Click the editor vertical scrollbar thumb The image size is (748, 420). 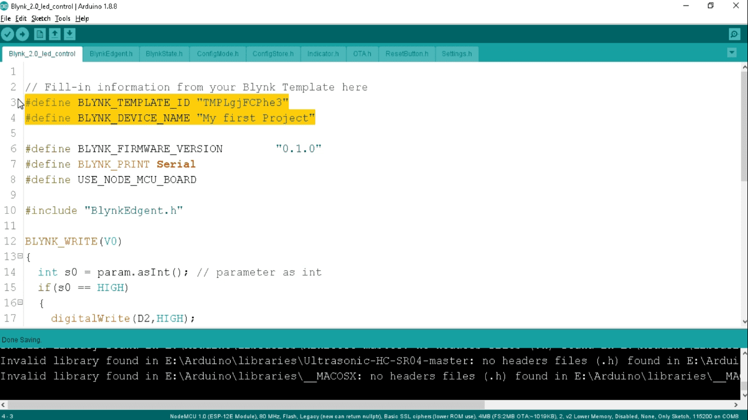[744, 126]
